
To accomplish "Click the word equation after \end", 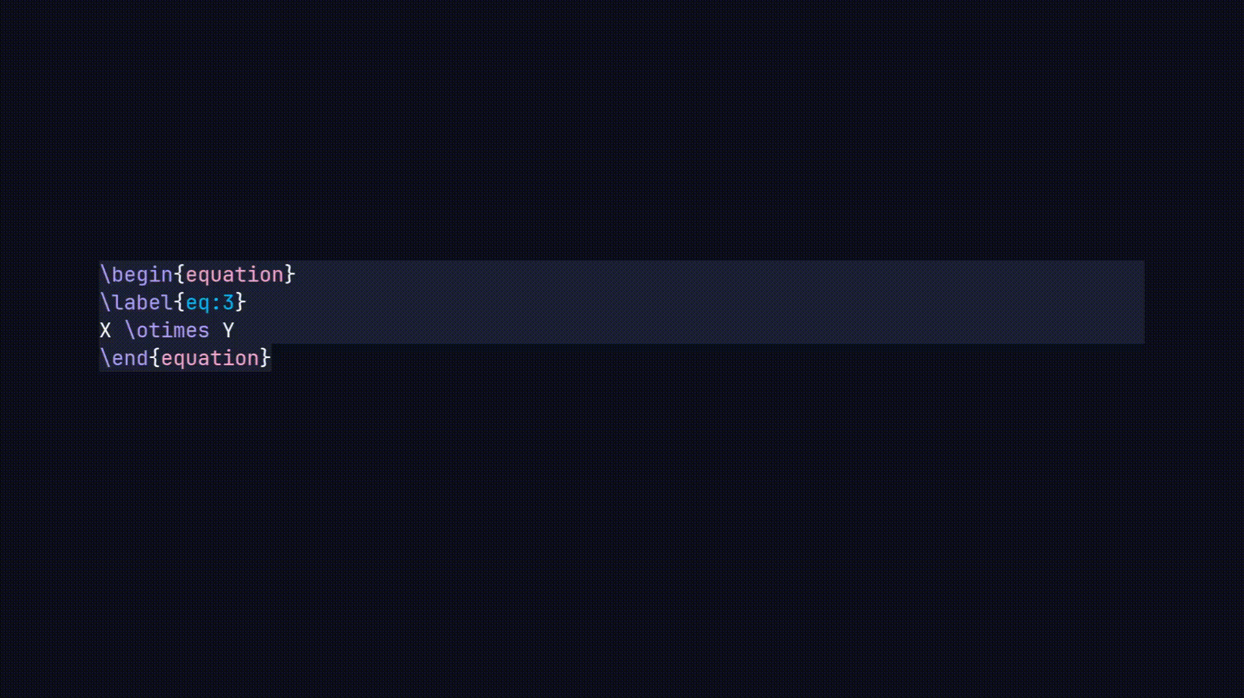I will coord(210,359).
